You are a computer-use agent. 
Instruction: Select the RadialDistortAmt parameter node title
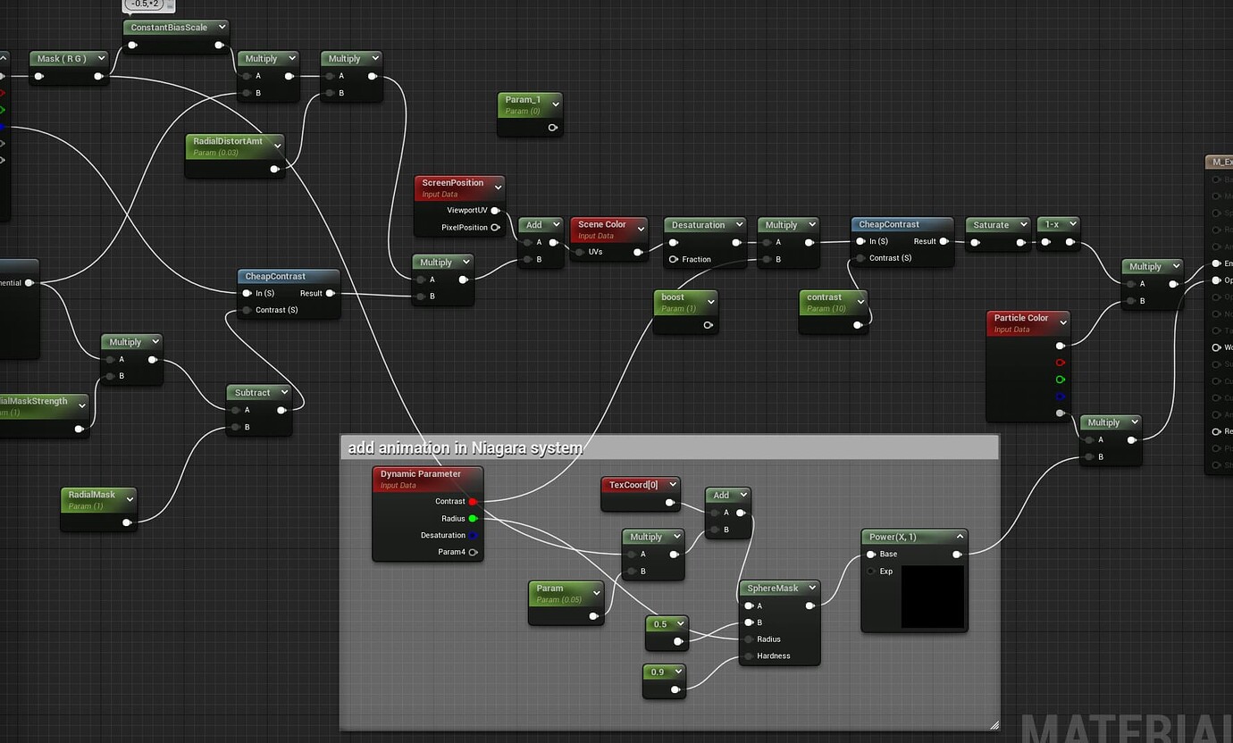tap(228, 141)
